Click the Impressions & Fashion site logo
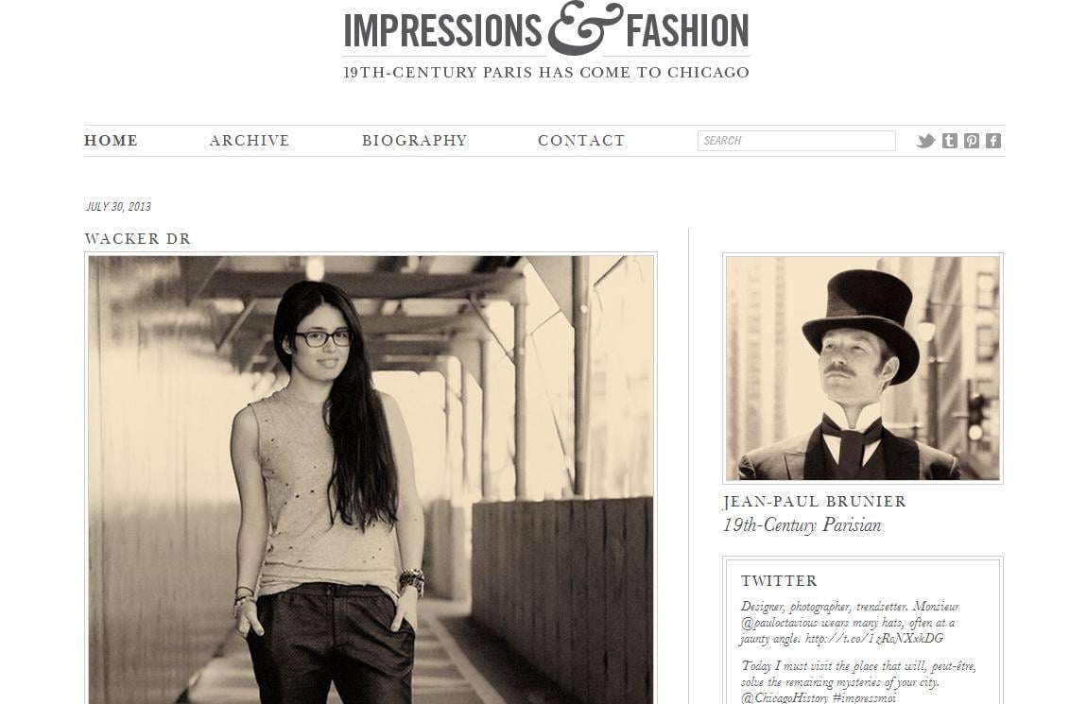The width and height of the screenshot is (1087, 704). click(546, 30)
